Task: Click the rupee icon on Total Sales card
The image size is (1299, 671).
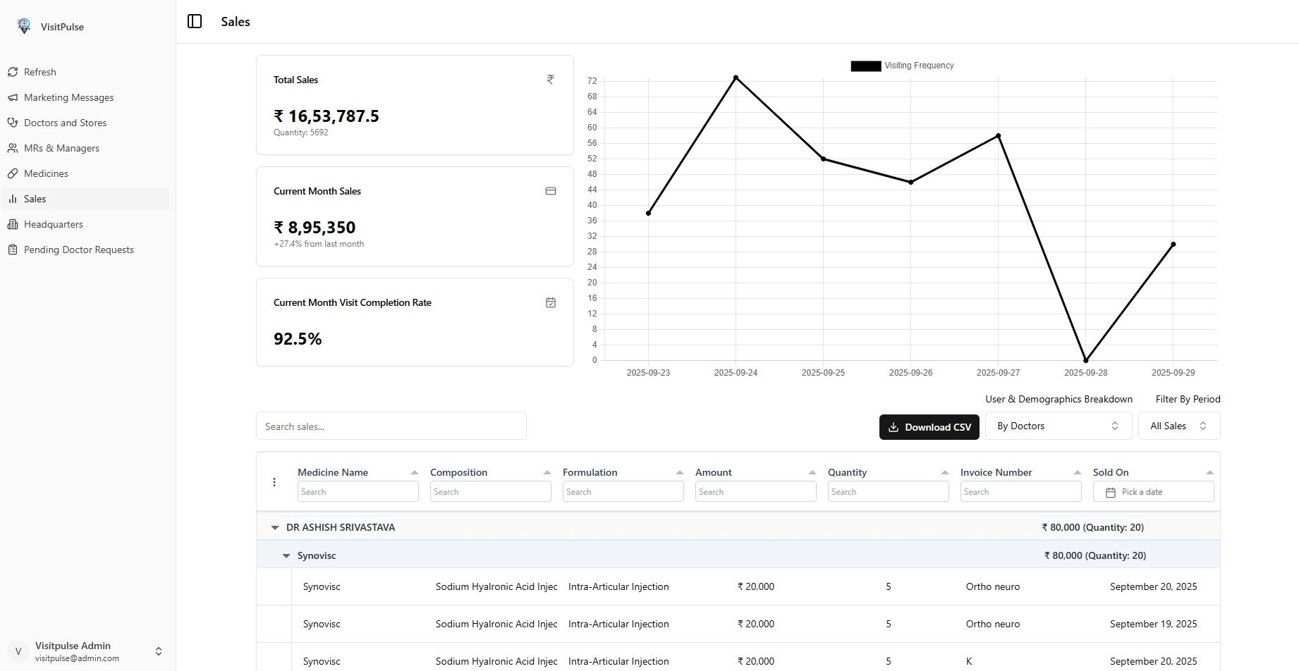Action: click(550, 80)
